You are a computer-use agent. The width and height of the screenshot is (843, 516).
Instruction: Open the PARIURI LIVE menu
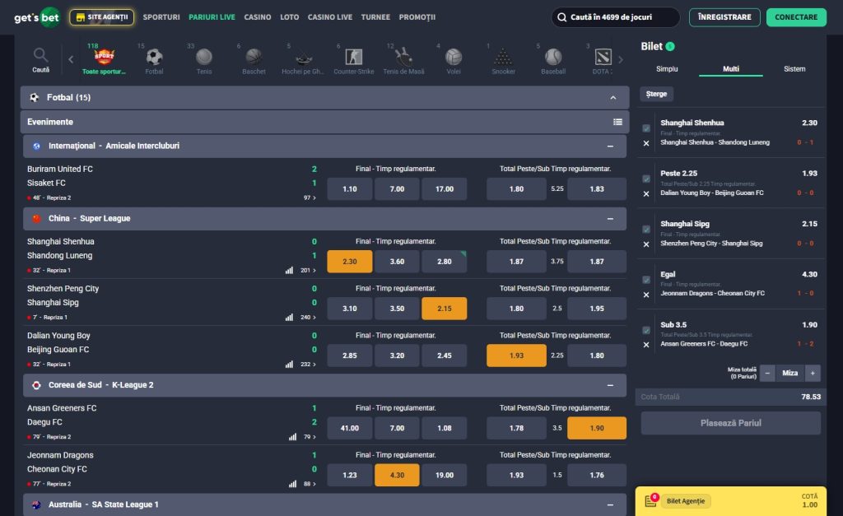tap(212, 17)
